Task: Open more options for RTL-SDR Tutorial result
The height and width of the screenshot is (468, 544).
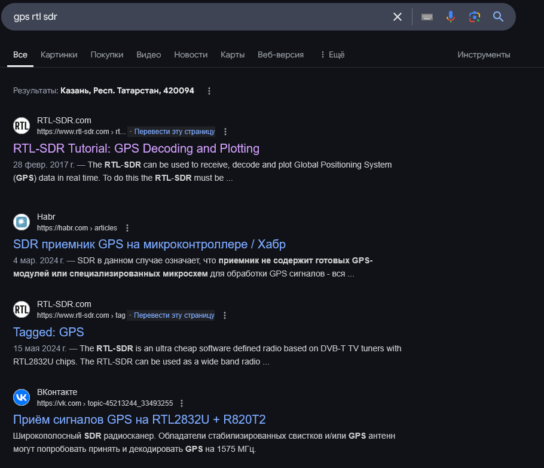Action: [x=225, y=132]
